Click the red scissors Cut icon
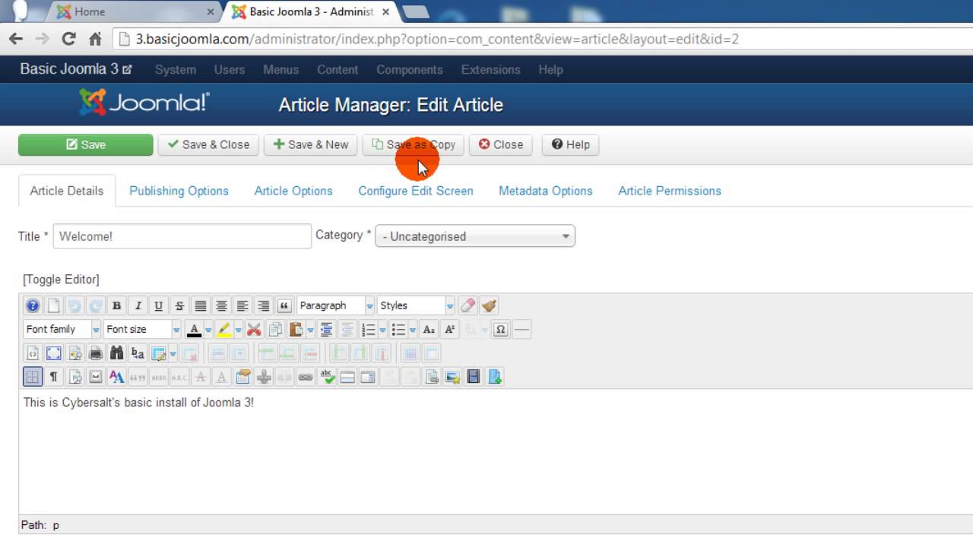Viewport: 973px width, 547px height. (x=254, y=329)
